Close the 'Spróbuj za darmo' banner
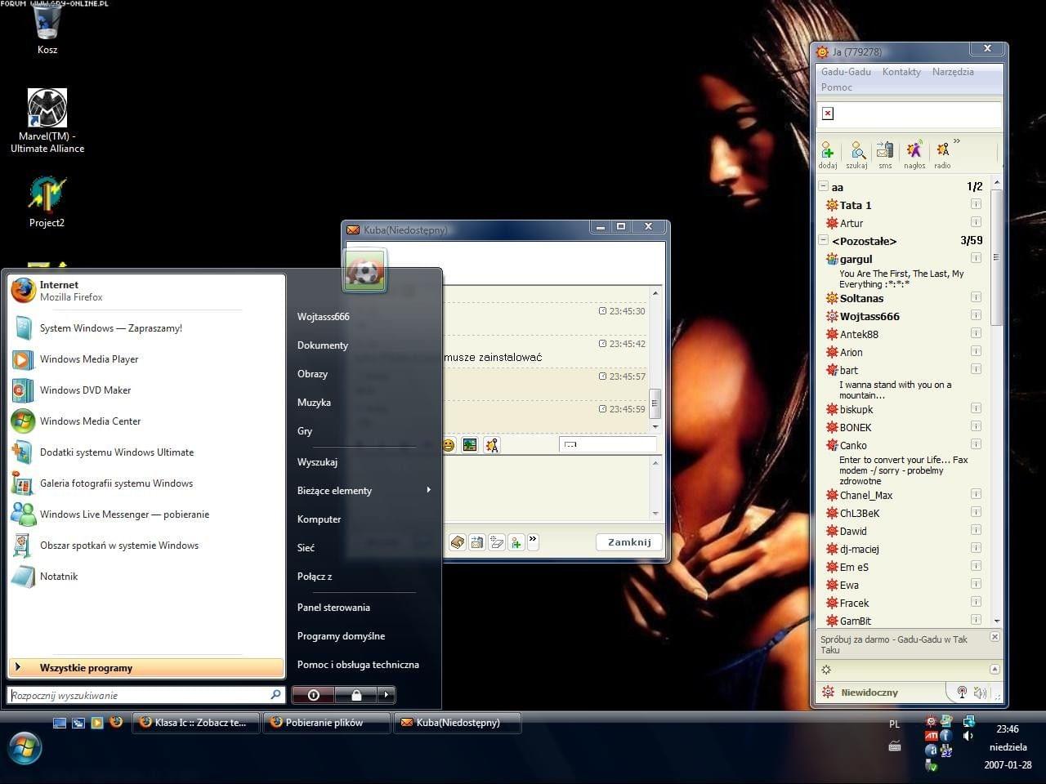 tap(995, 637)
